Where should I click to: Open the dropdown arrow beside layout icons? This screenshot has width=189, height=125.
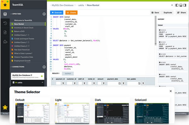coord(172,5)
